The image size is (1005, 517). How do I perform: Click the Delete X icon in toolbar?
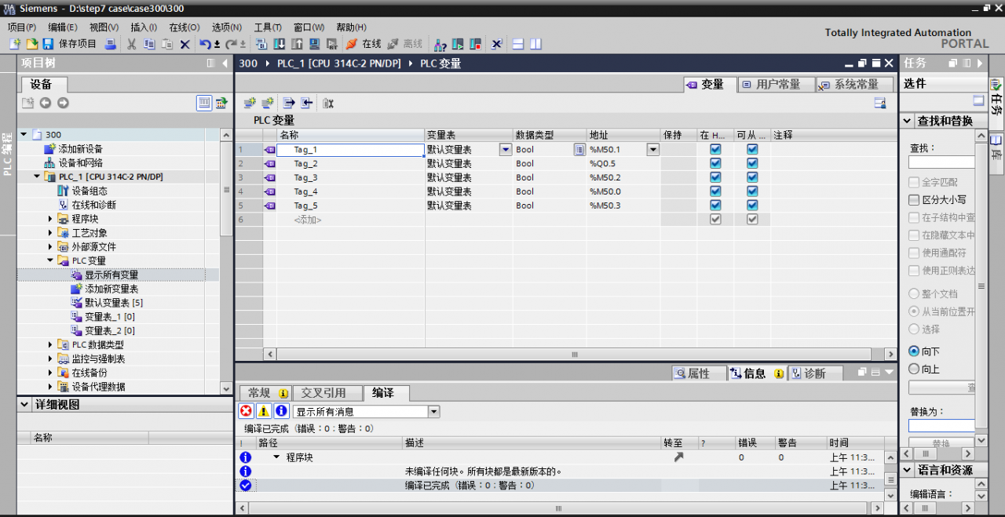click(185, 44)
